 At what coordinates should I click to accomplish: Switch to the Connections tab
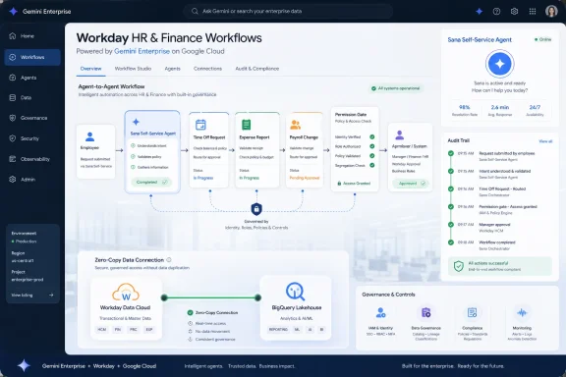point(207,69)
